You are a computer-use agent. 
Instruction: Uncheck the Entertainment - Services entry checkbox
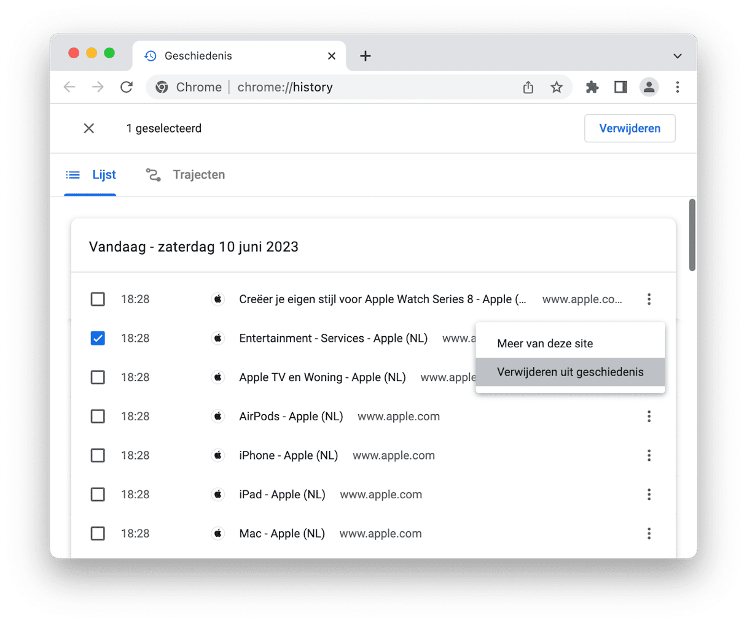98,338
